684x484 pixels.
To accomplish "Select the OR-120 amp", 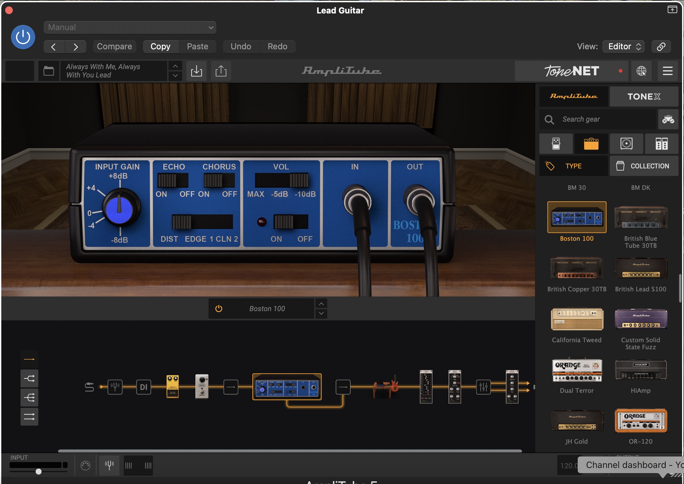I will 641,421.
